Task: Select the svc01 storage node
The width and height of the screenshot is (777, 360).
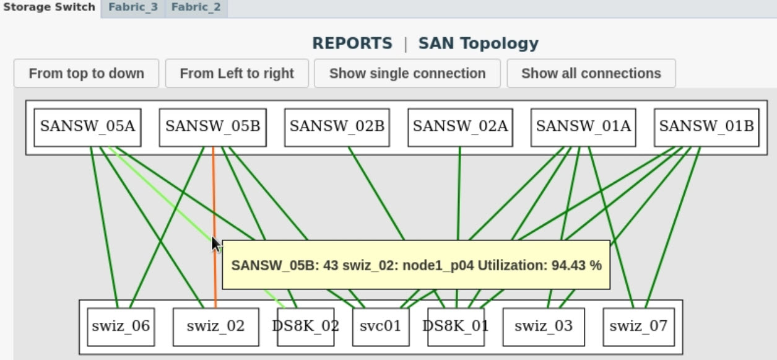Action: (x=380, y=327)
